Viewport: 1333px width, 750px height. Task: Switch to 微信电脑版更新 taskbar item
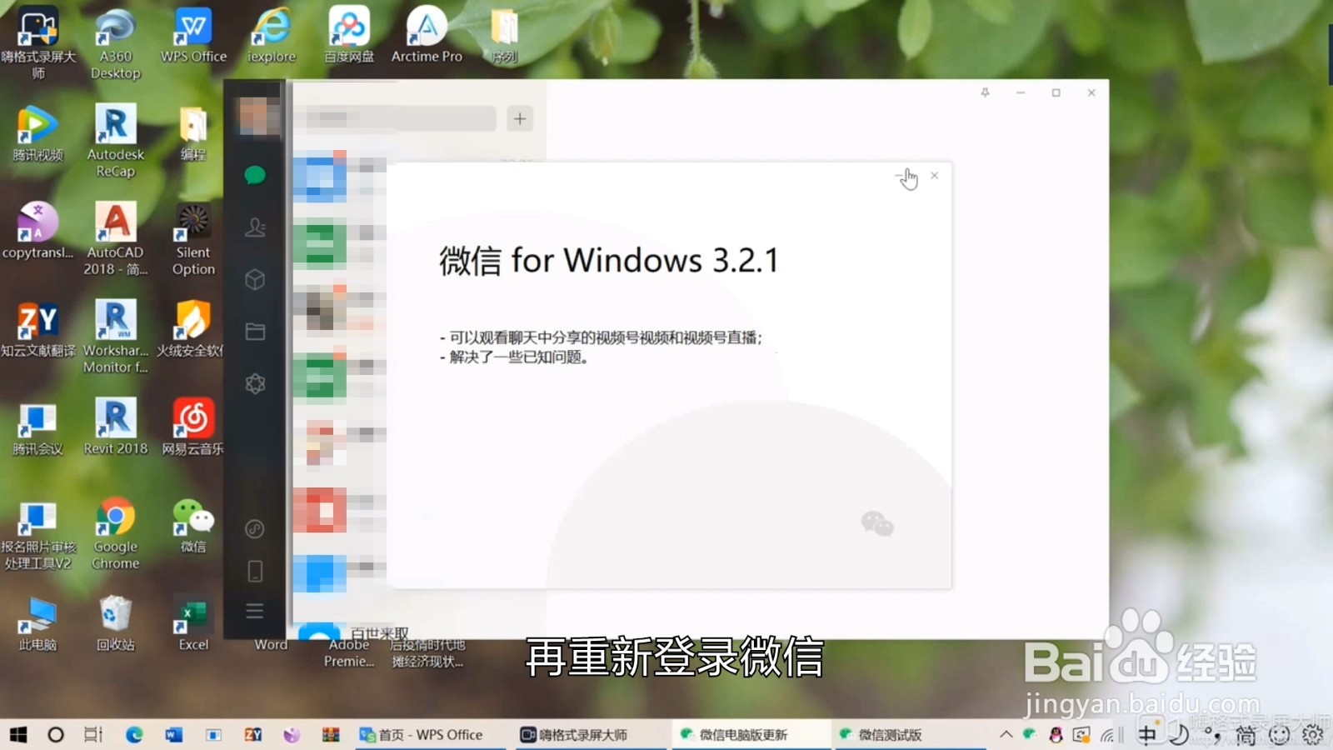point(751,735)
